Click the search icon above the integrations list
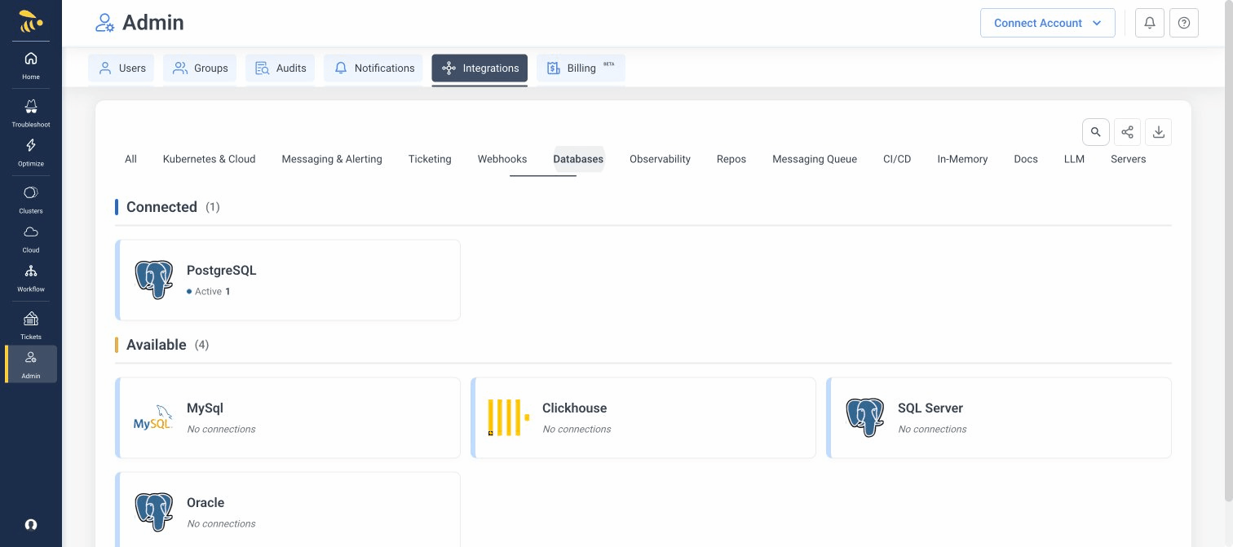The height and width of the screenshot is (547, 1233). click(x=1096, y=131)
